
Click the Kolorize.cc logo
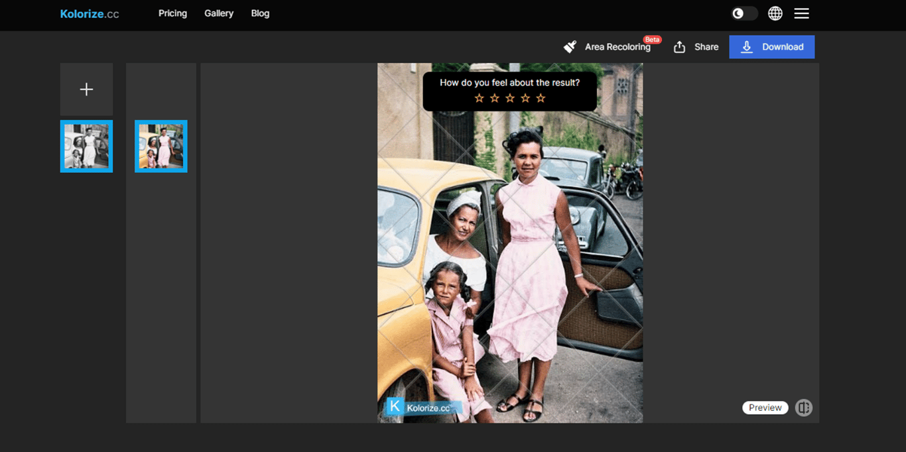point(89,13)
